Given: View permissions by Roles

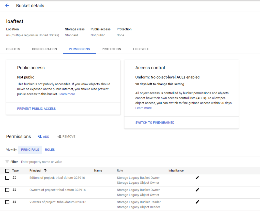Looking at the screenshot, I should [x=50, y=150].
